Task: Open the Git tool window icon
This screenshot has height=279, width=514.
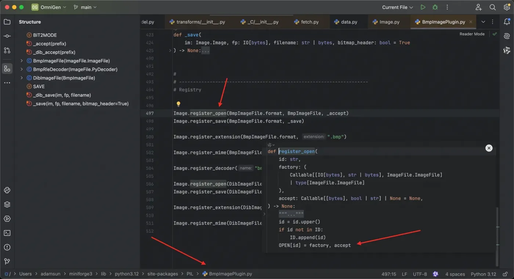Action: [x=7, y=261]
